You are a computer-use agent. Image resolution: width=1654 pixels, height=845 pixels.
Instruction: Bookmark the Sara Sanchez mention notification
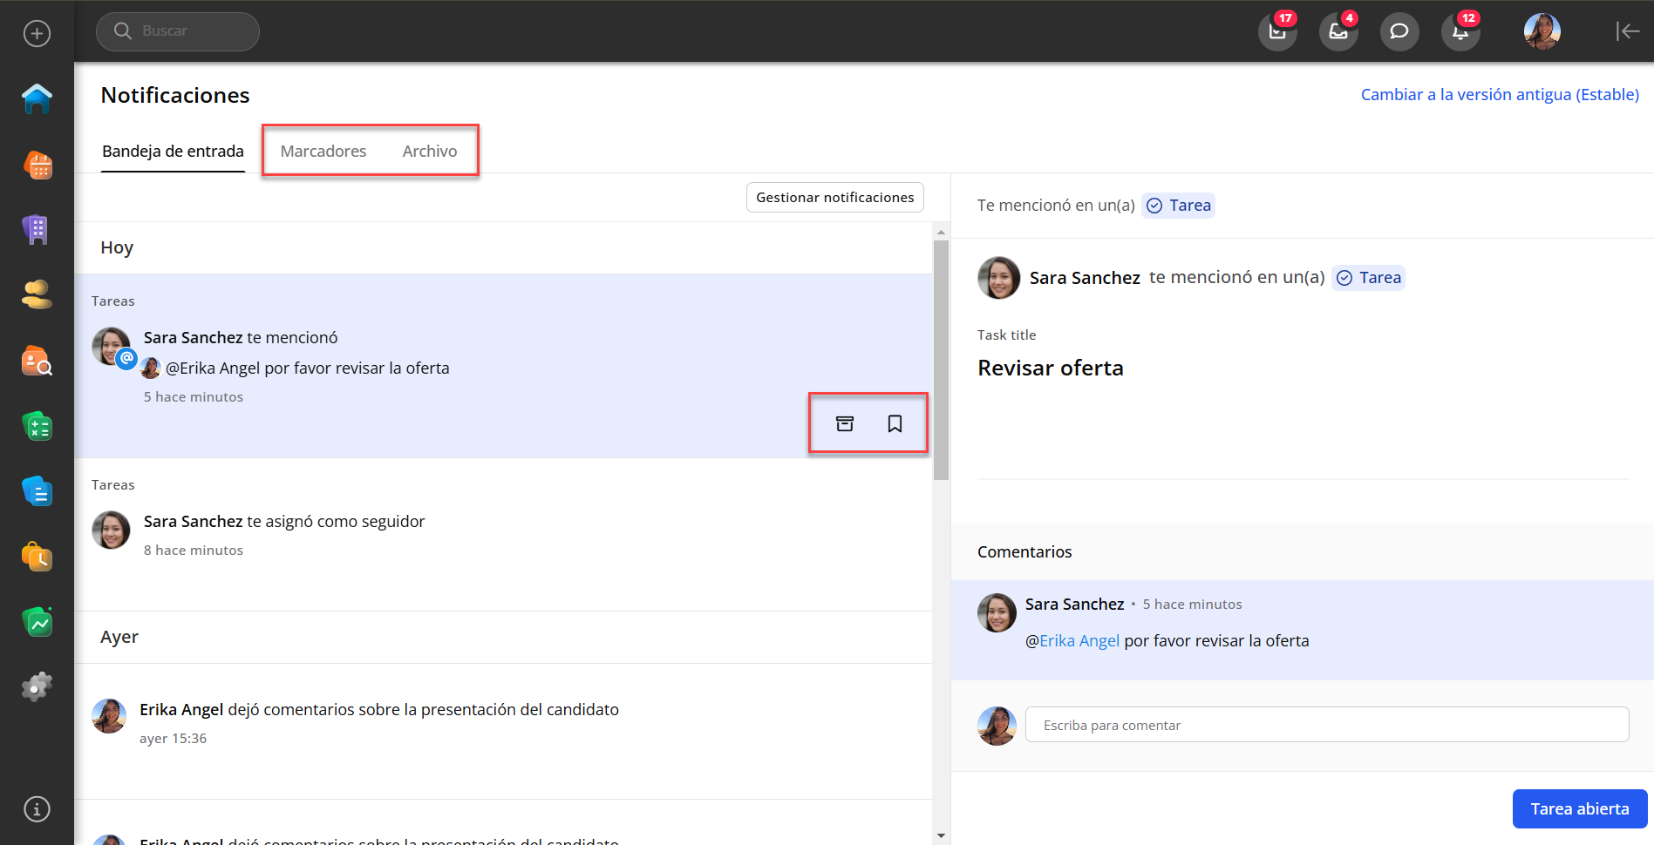coord(895,423)
